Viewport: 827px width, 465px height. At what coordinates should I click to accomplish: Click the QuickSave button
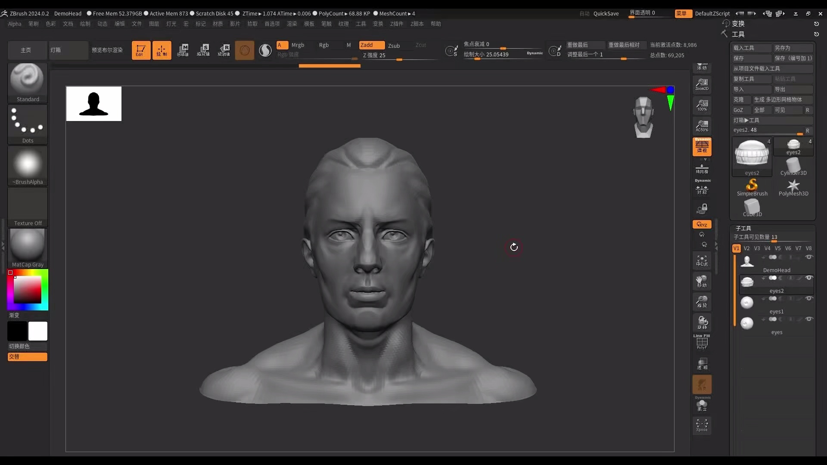[606, 13]
